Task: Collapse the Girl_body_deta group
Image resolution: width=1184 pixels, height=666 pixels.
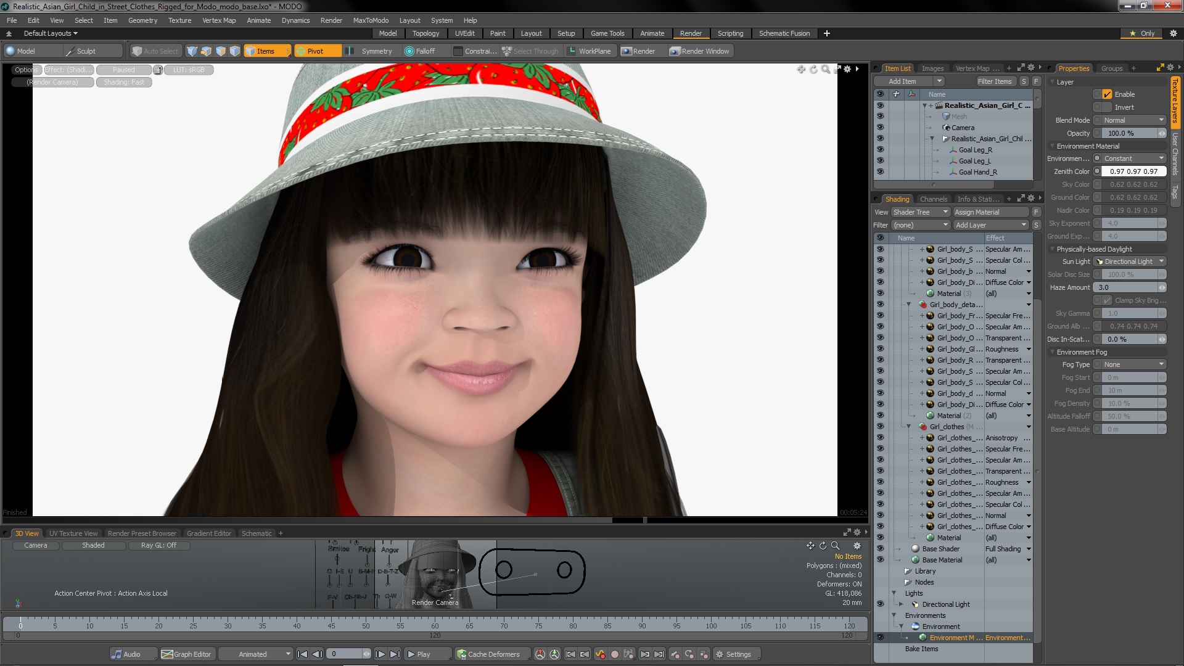Action: (908, 305)
